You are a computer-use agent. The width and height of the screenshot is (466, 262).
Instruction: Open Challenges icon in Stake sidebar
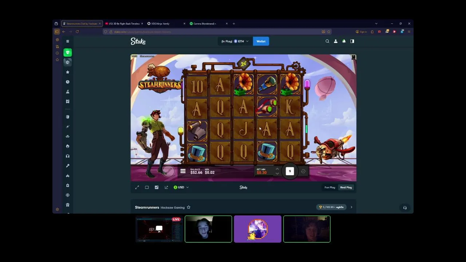click(67, 92)
